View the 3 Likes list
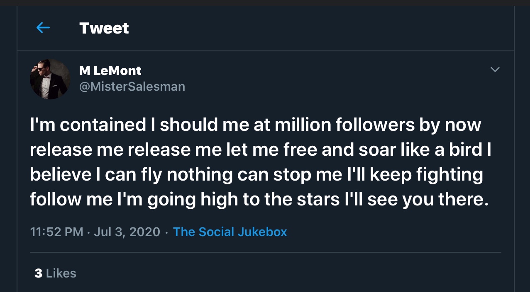This screenshot has width=530, height=292. tap(55, 273)
